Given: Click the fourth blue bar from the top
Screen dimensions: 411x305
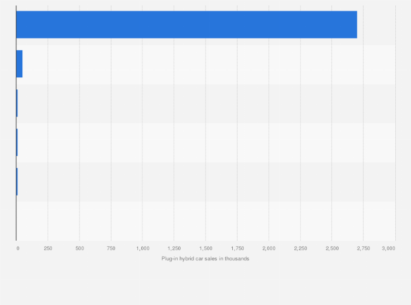Looking at the screenshot, I should pyautogui.click(x=17, y=142).
